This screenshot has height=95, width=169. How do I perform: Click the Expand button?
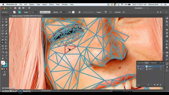pos(99,12)
